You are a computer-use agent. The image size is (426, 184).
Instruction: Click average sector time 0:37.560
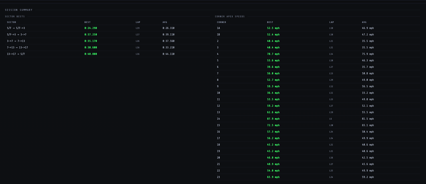(168, 41)
